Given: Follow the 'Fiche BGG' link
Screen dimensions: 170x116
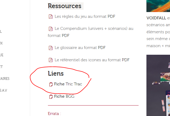Looking at the screenshot, I should tap(64, 96).
